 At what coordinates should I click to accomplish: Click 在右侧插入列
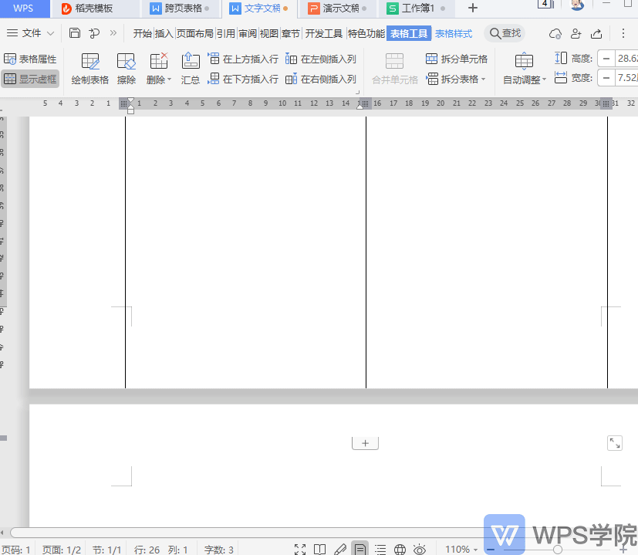321,79
